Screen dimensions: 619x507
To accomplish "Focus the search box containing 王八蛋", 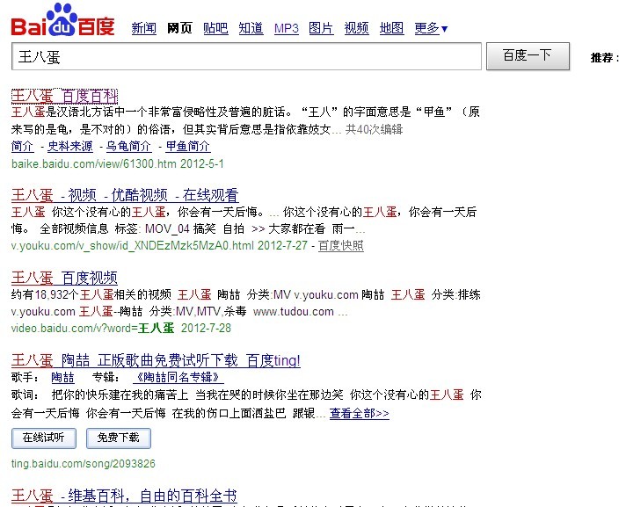I will coord(246,56).
